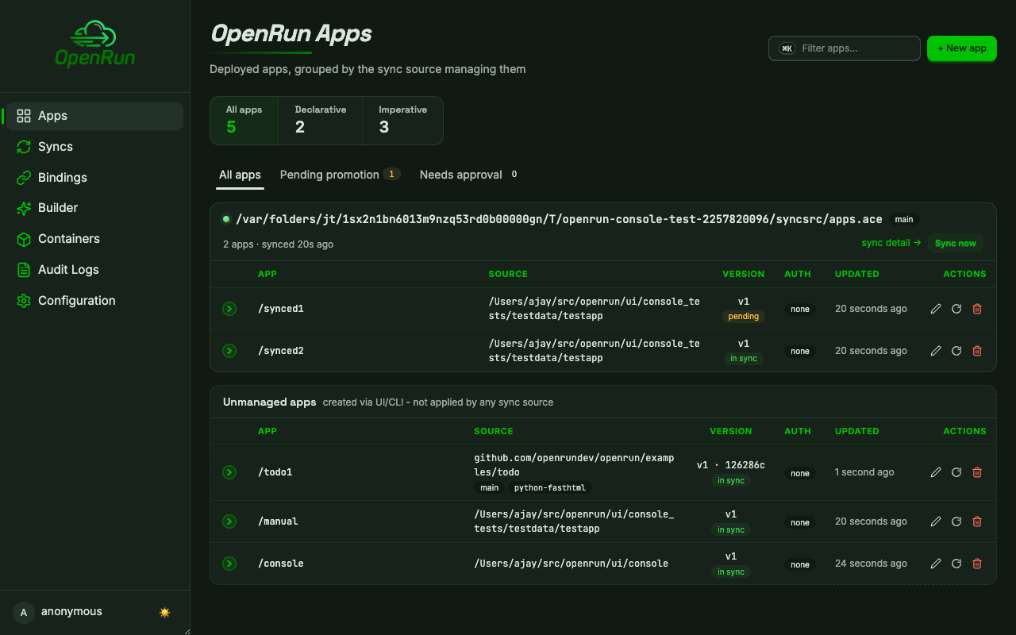This screenshot has width=1016, height=635.
Task: Click the OpenRun cloud logo
Action: click(94, 44)
